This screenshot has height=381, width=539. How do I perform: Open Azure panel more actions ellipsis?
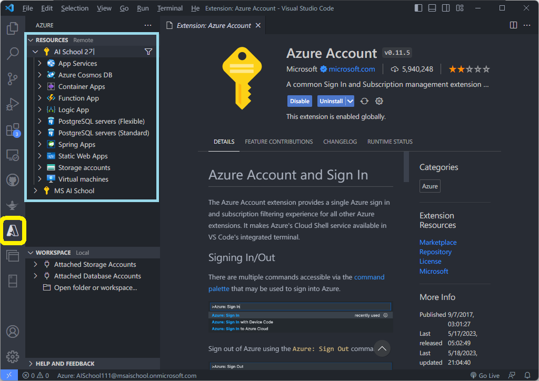pos(148,25)
